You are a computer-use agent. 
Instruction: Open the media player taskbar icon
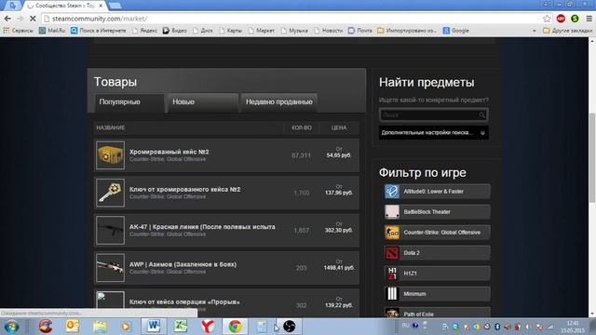click(x=127, y=327)
